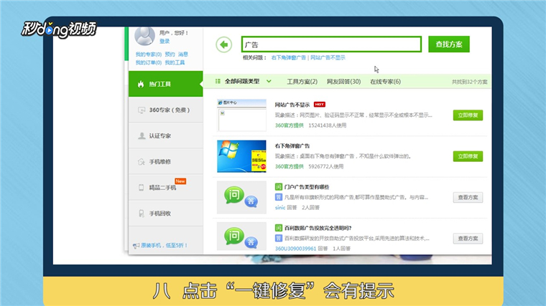The width and height of the screenshot is (546, 306).
Task: Click the green back arrow icon
Action: (223, 44)
